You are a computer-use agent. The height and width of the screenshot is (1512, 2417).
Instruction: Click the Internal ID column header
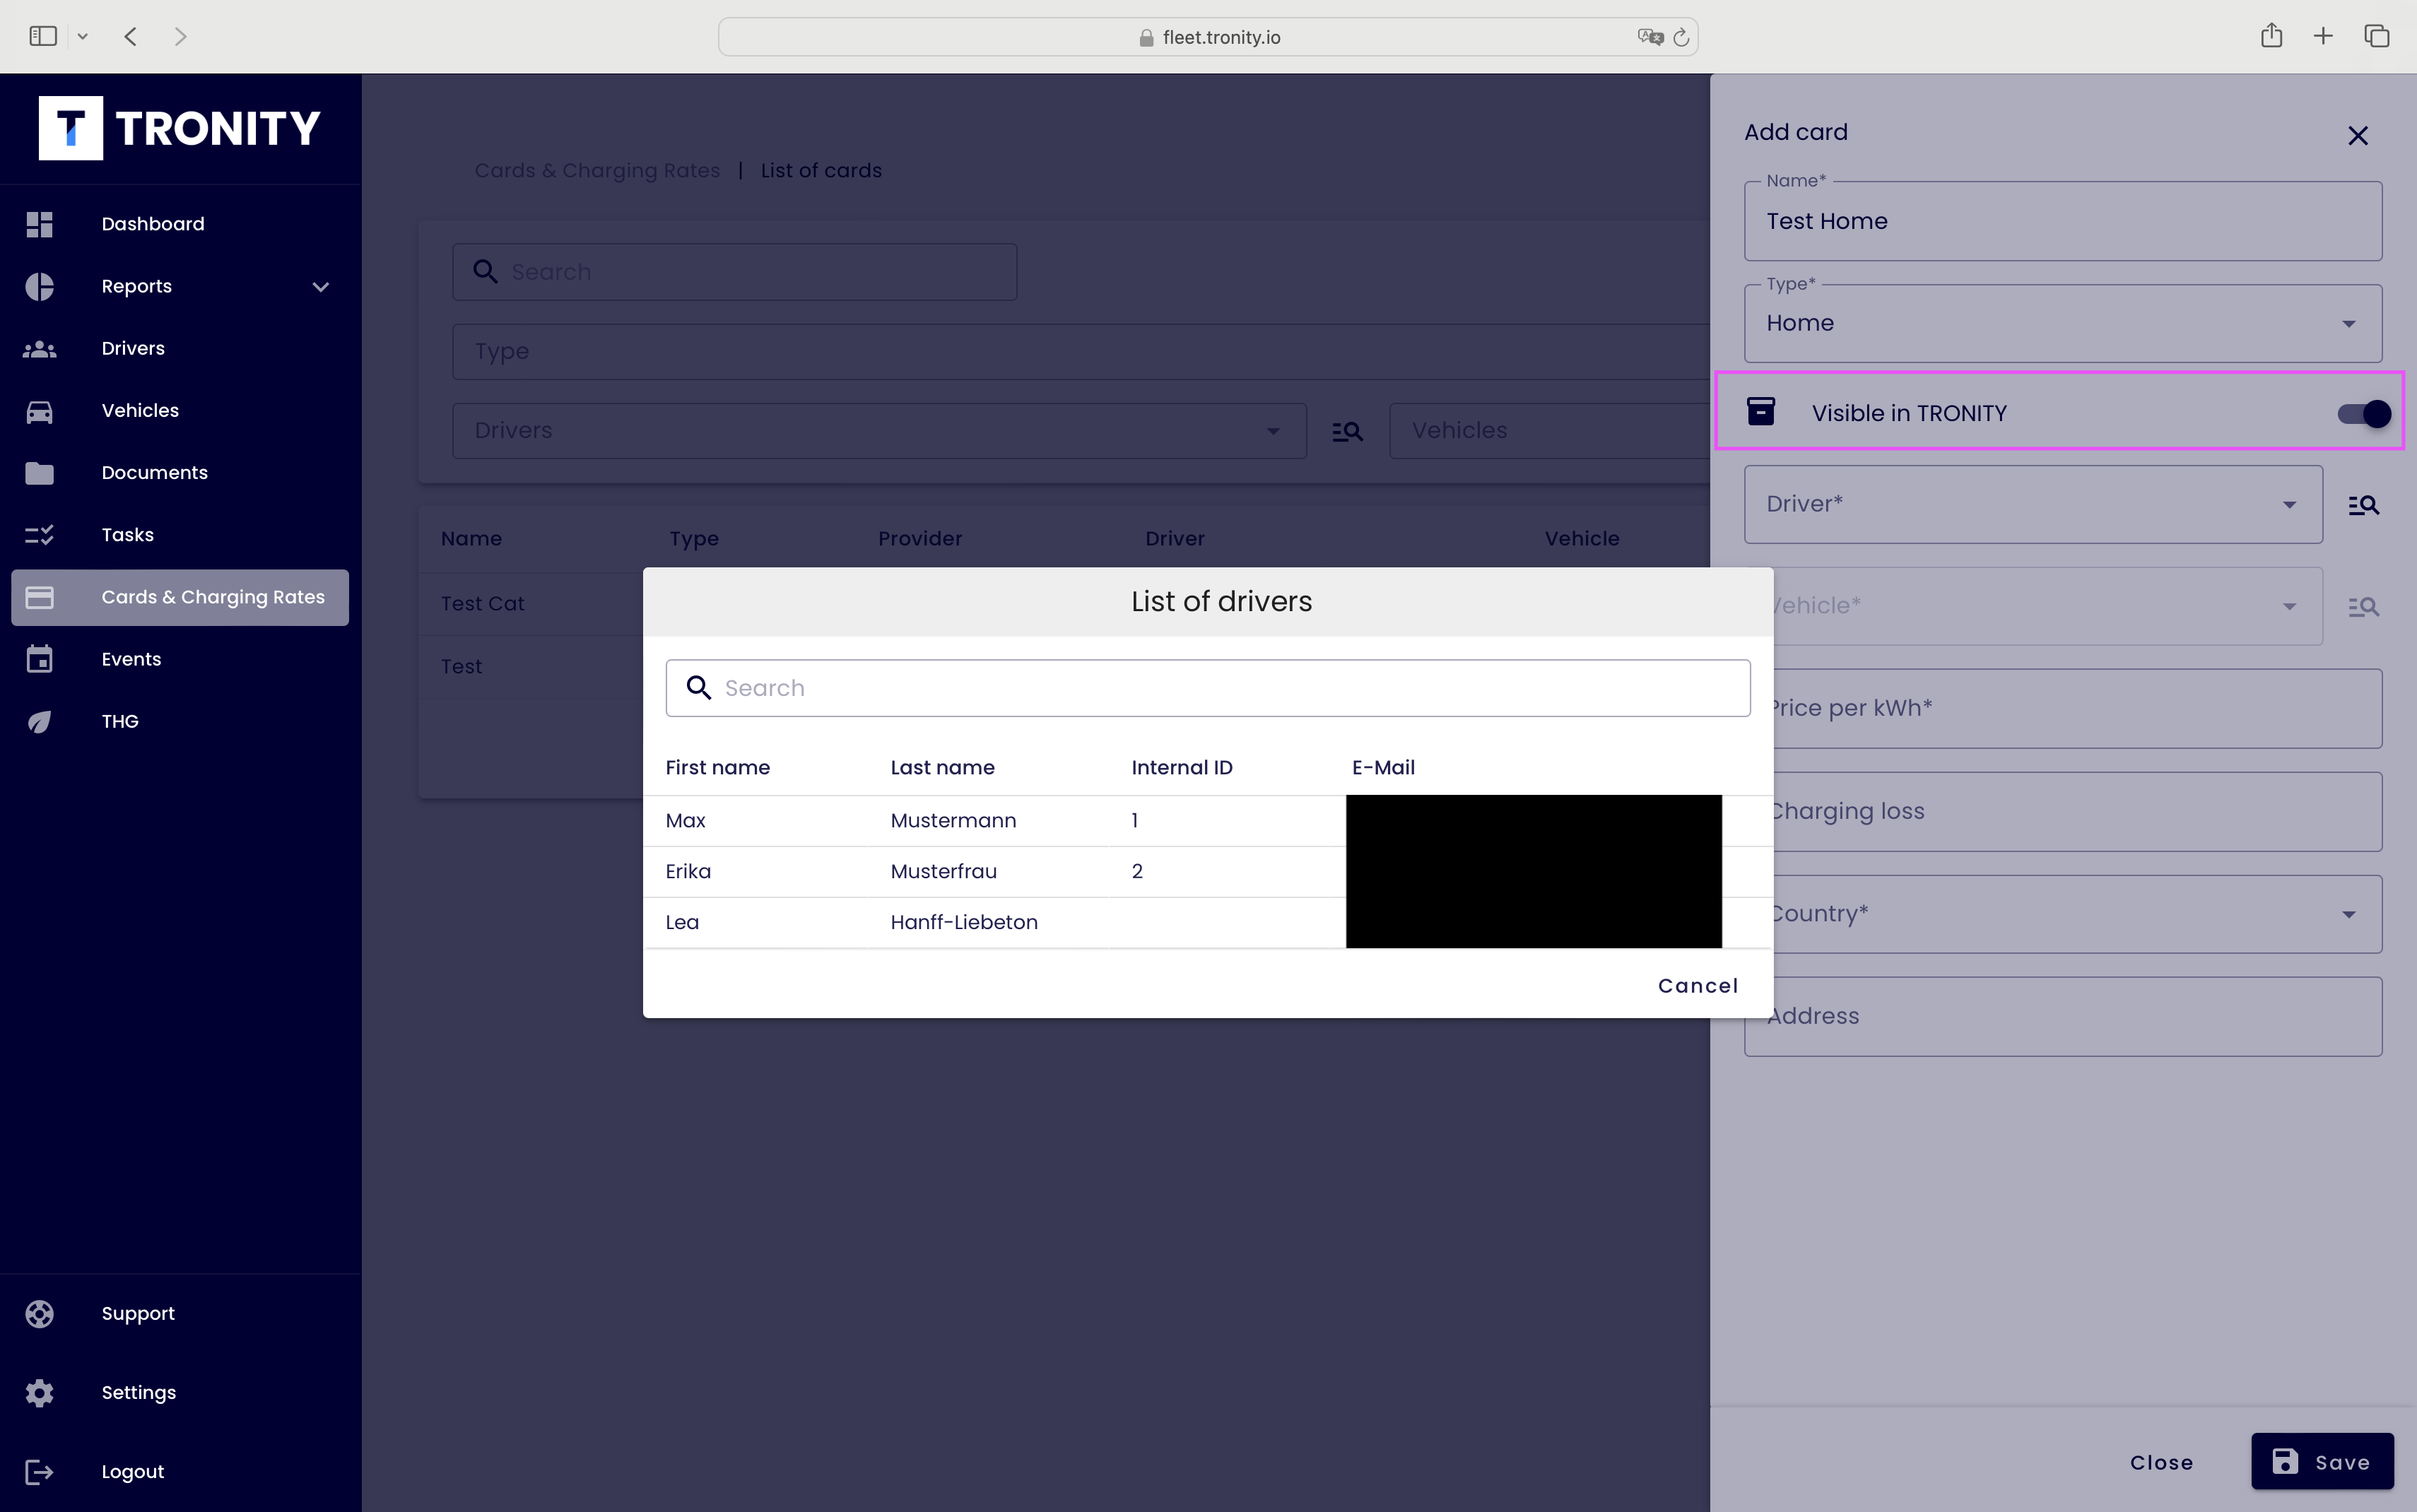coord(1182,768)
